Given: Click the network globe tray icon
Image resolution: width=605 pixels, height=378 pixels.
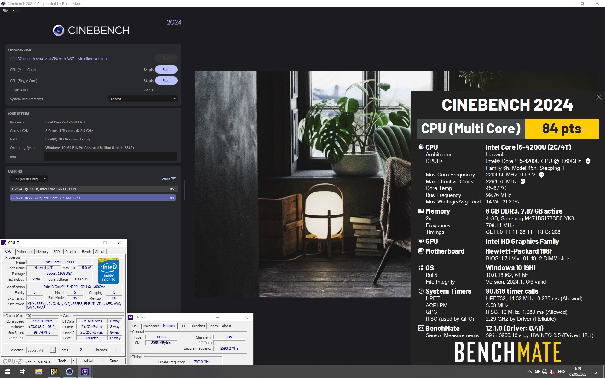Looking at the screenshot, I should coord(545,372).
